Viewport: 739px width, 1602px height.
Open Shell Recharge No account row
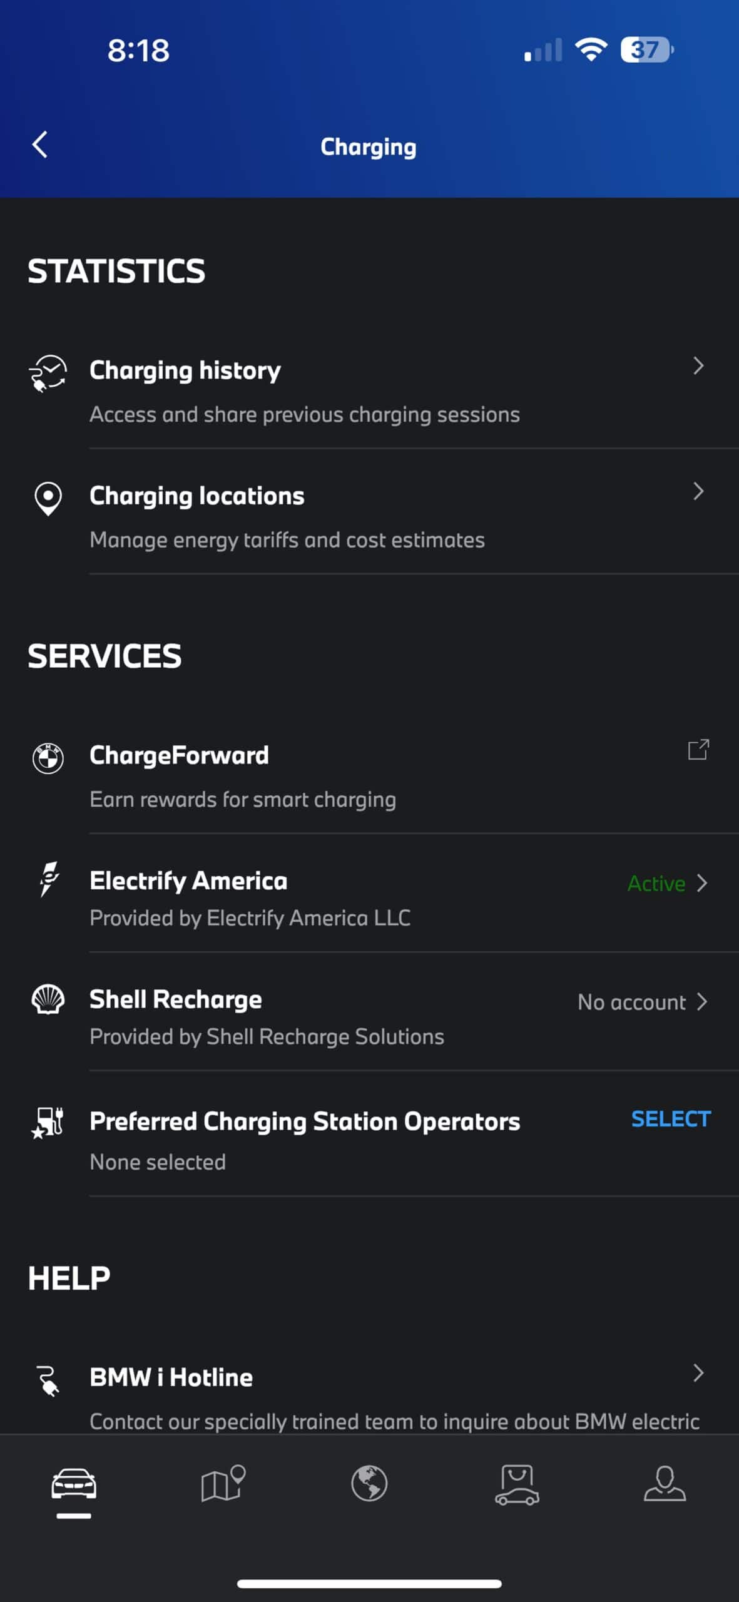[642, 1003]
